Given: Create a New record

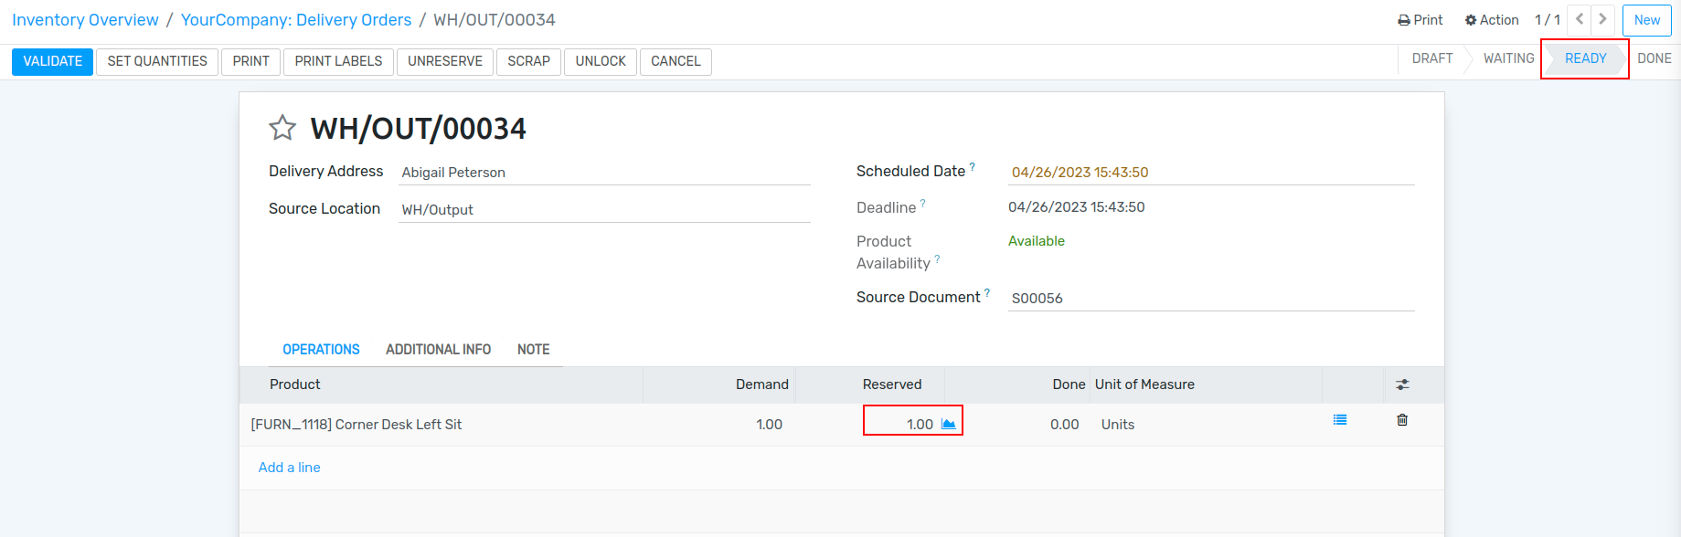Looking at the screenshot, I should point(1647,20).
